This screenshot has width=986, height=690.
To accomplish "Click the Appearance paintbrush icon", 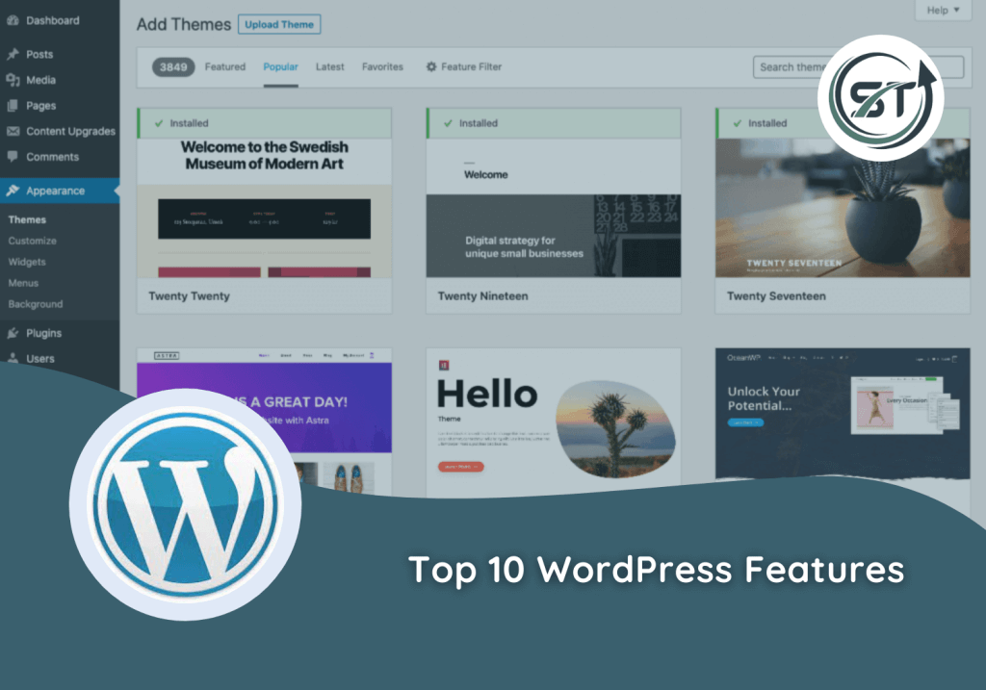I will pyautogui.click(x=13, y=192).
